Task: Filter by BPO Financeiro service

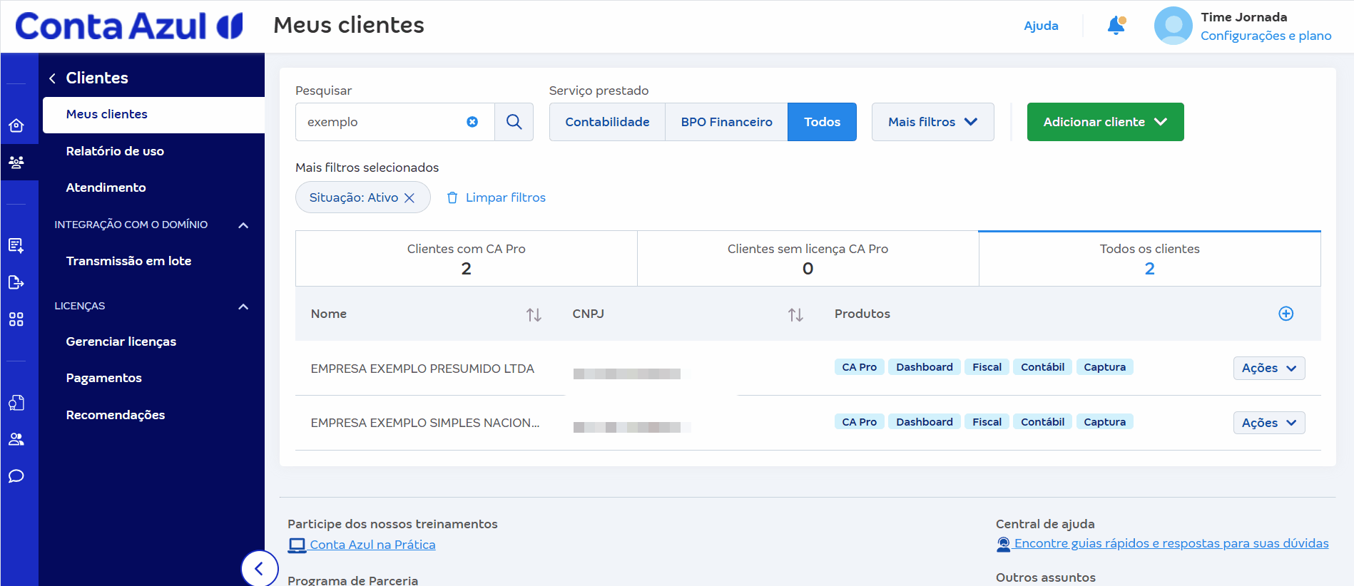Action: [x=726, y=122]
